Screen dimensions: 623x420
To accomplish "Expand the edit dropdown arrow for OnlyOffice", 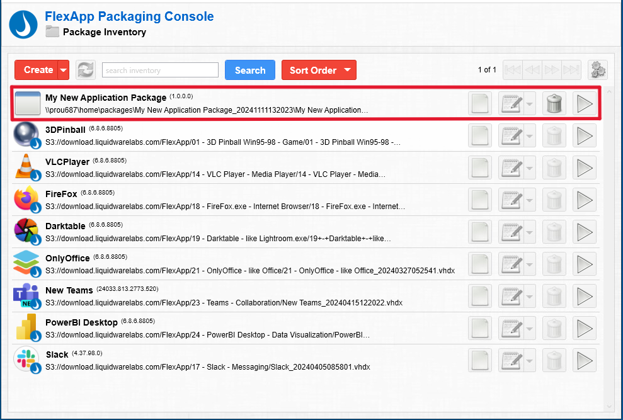I will pos(530,264).
